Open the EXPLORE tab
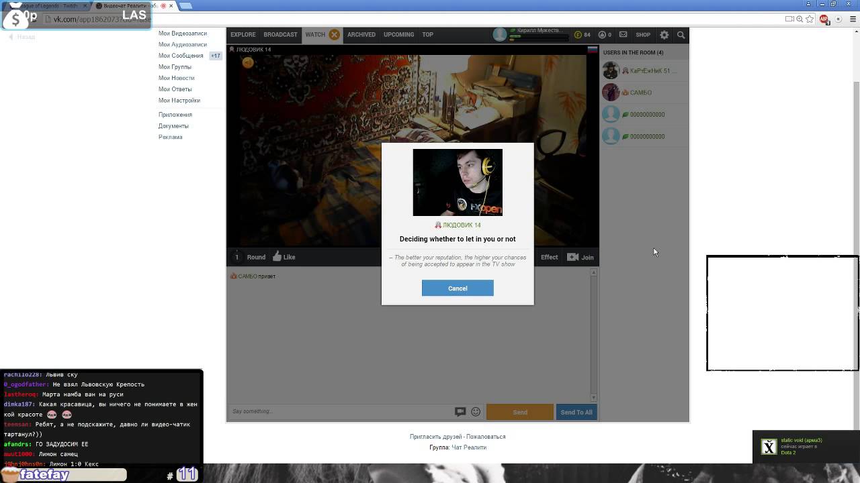The height and width of the screenshot is (483, 860). 243,35
